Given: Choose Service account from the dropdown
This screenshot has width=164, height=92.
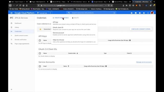Looking at the screenshot, I should click(x=74, y=34).
